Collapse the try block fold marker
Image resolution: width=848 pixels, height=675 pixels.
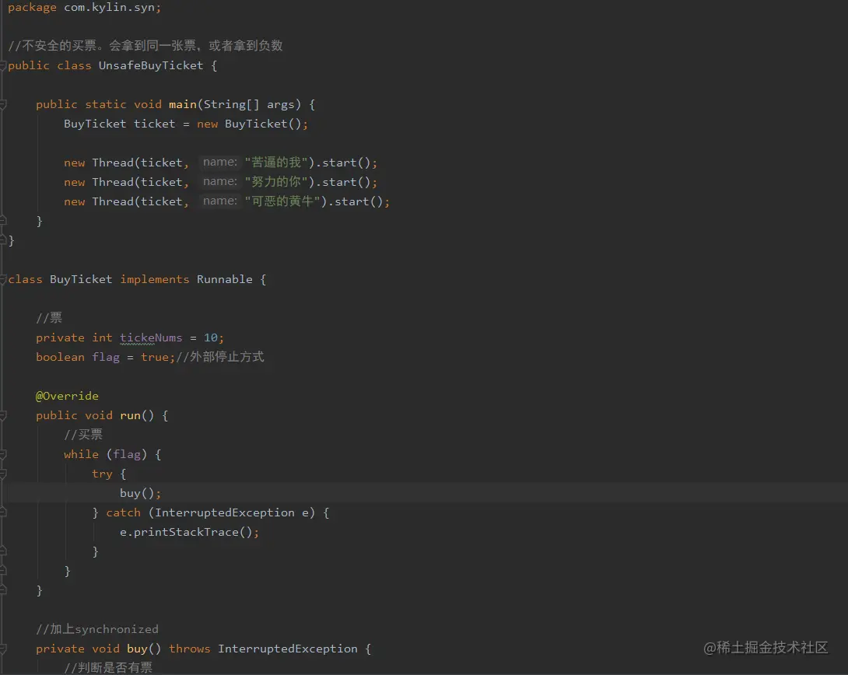(x=2, y=474)
